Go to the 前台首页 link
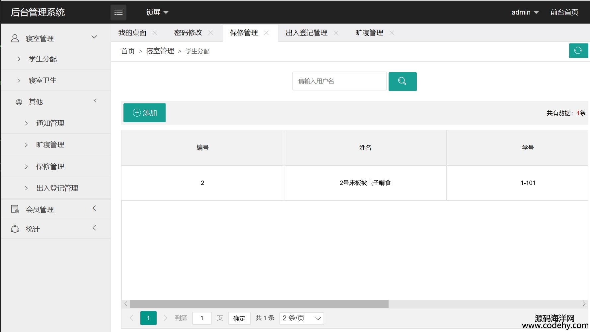 (564, 13)
